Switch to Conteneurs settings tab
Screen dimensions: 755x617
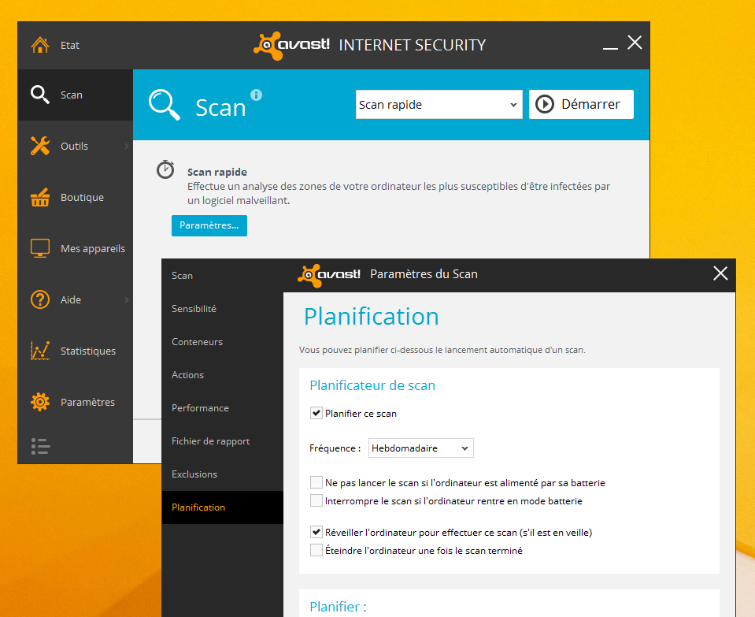[x=223, y=342]
